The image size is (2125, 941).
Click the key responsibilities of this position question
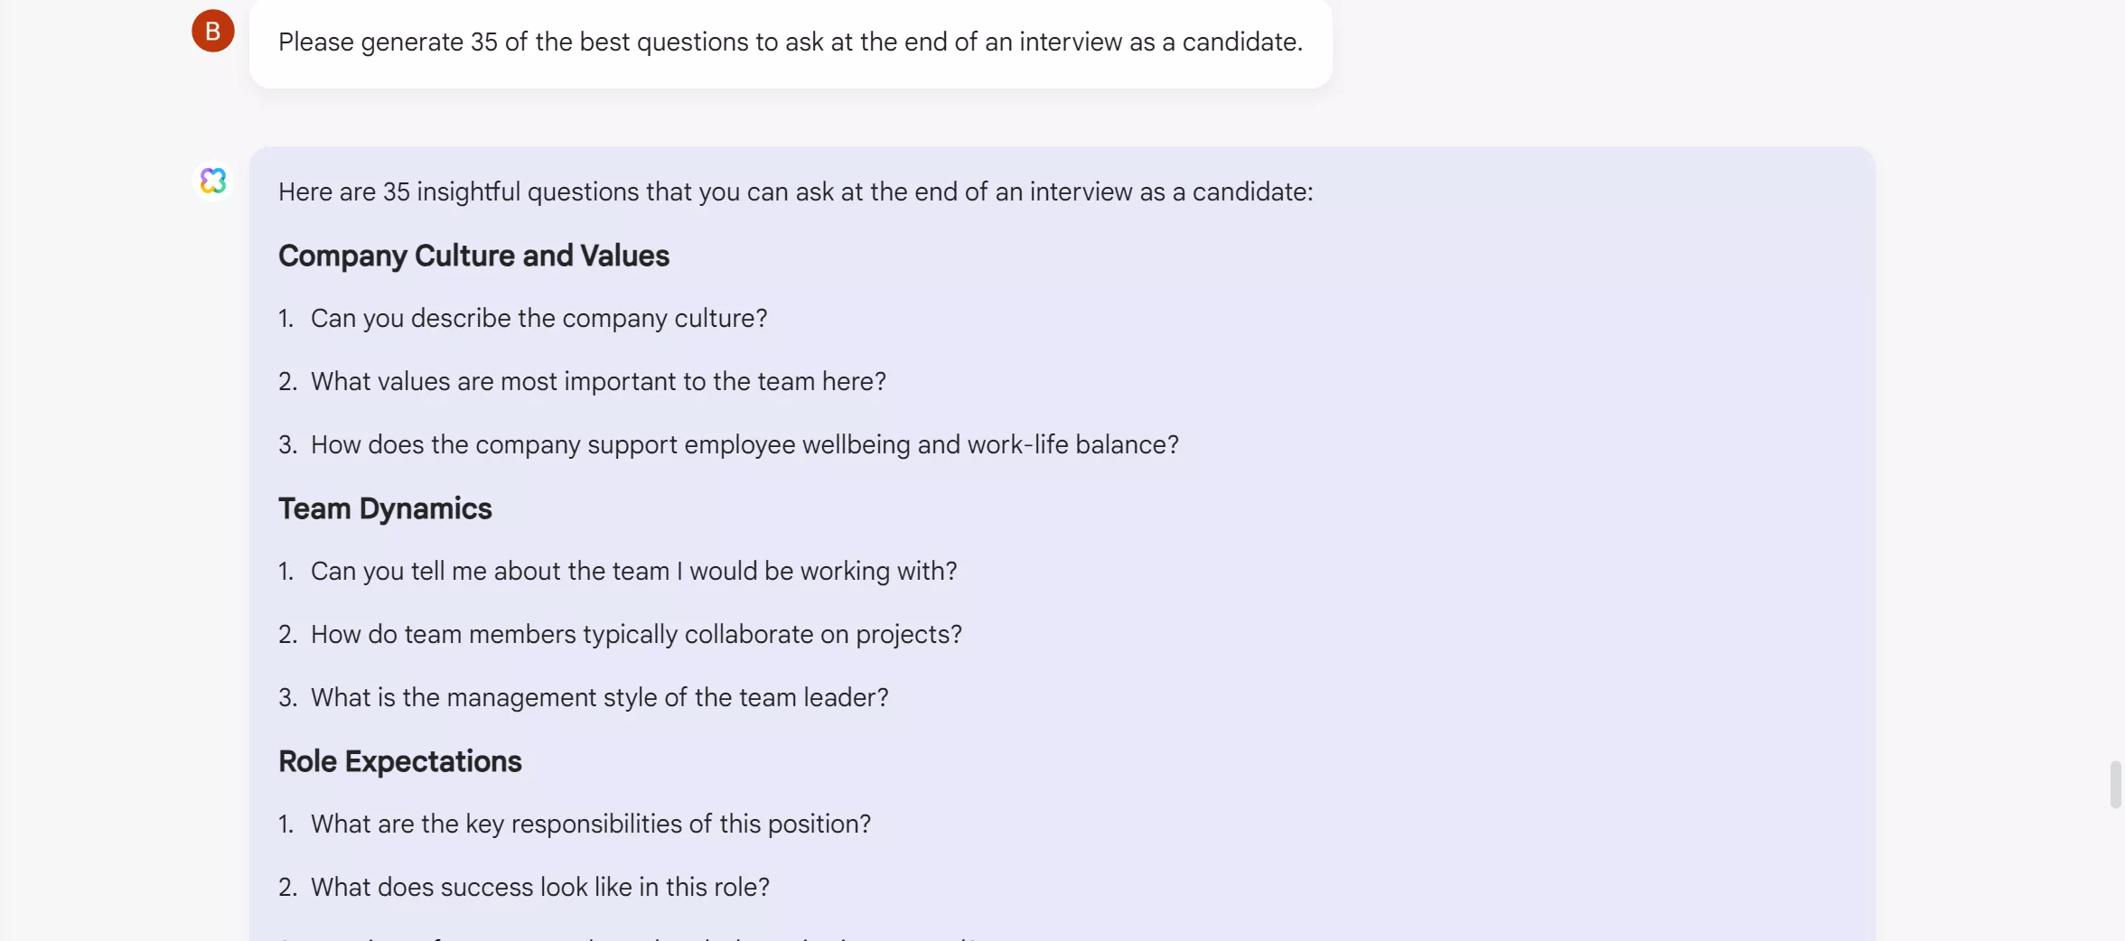coord(590,824)
